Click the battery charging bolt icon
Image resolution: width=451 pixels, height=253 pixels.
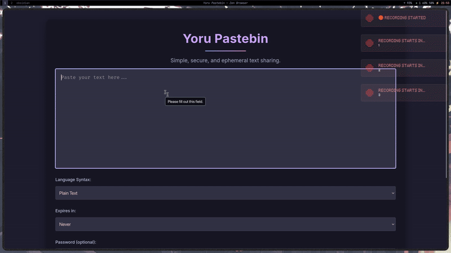point(437,3)
